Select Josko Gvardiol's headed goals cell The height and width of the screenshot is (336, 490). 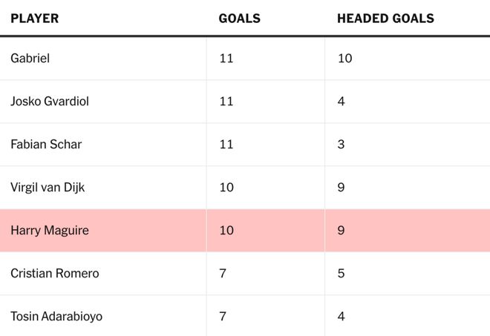tap(341, 101)
